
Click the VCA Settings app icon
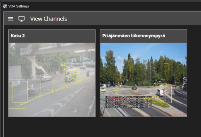pyautogui.click(x=5, y=6)
